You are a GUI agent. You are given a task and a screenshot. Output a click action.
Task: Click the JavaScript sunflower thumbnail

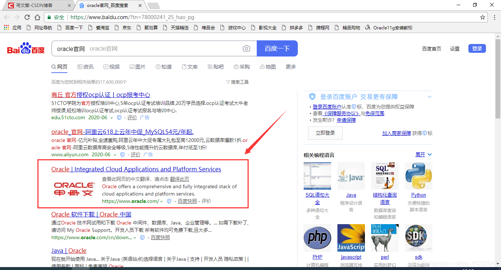(351, 238)
